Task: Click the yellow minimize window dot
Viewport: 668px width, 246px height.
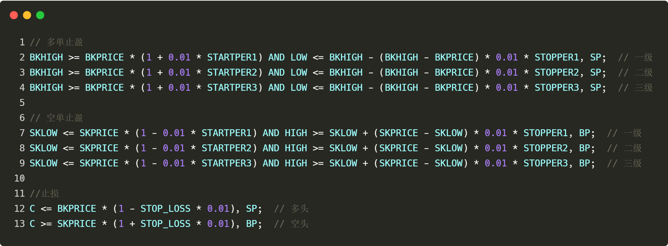Action: click(x=27, y=15)
